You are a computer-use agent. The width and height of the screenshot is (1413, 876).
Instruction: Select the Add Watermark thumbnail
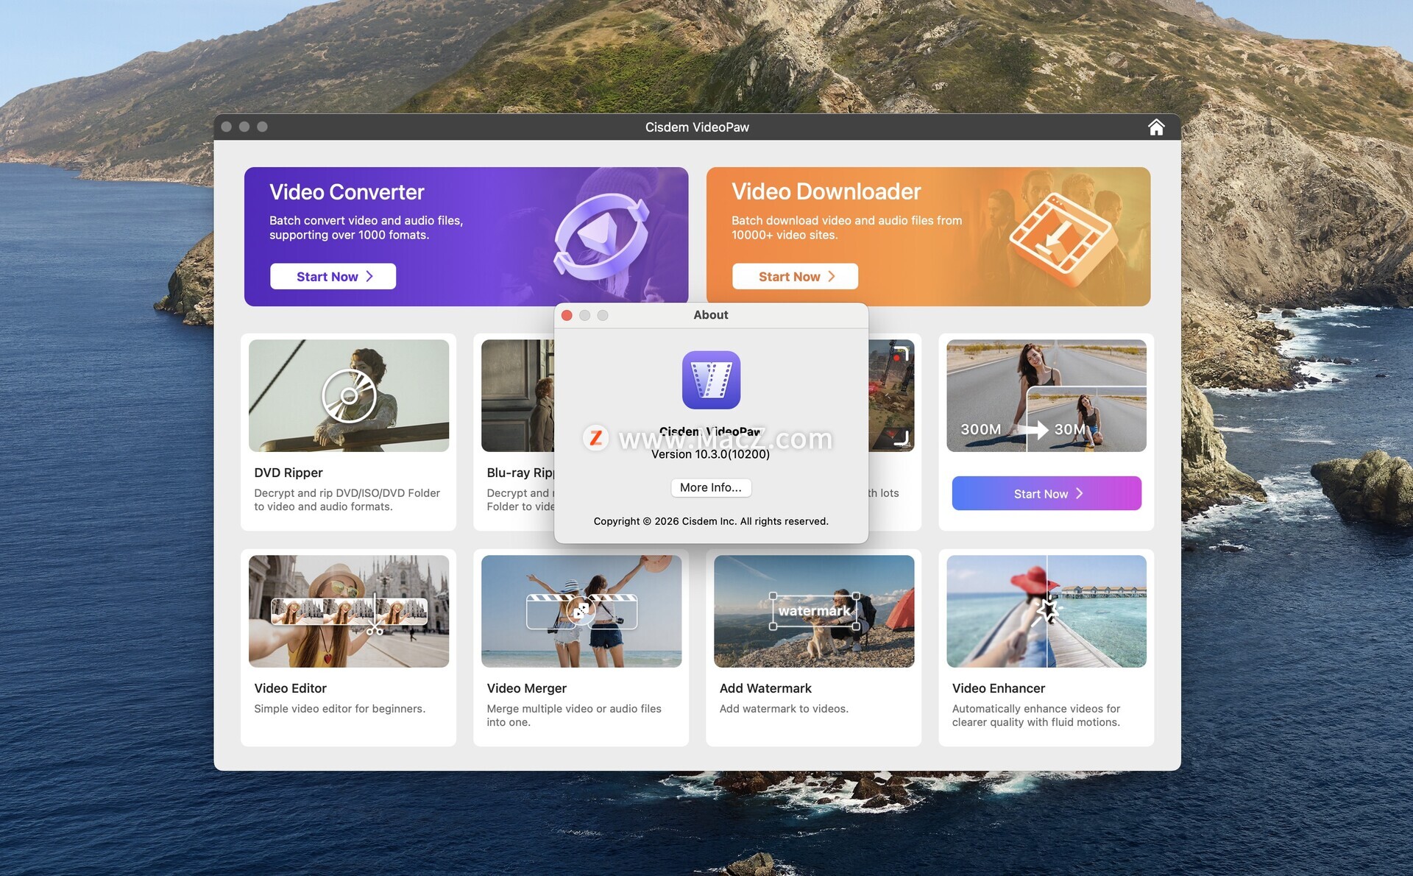(813, 611)
